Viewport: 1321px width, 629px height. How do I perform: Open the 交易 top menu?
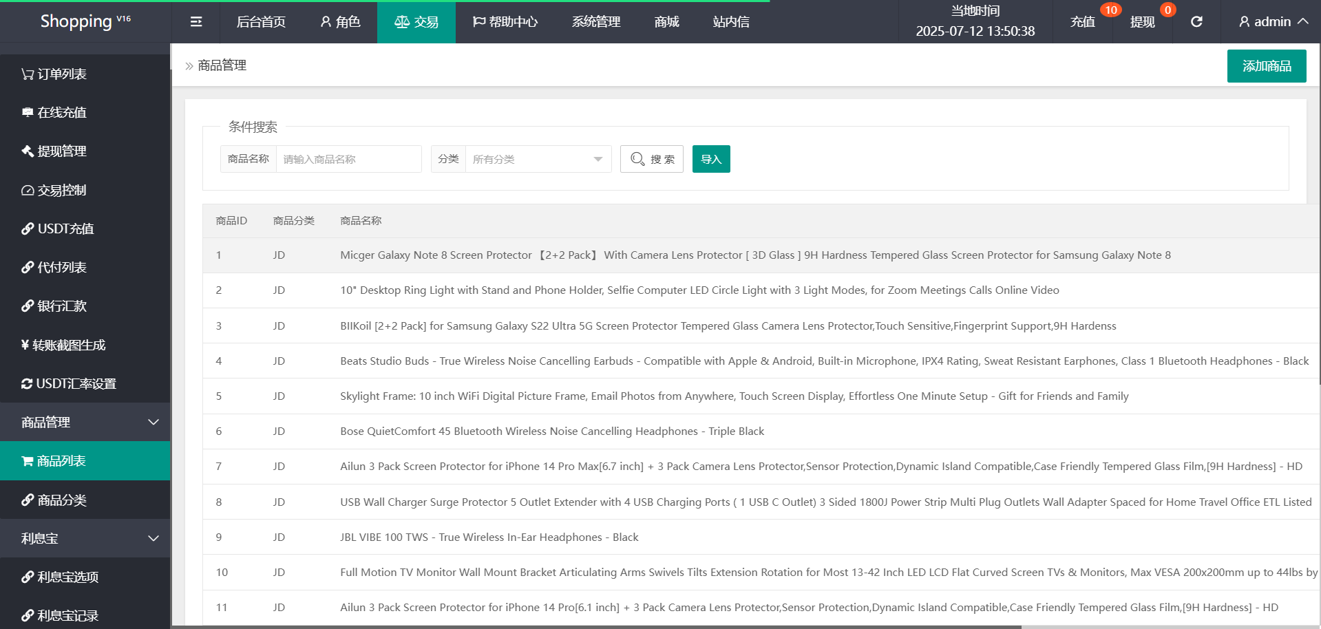[416, 22]
